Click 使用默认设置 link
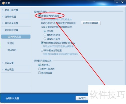Image resolution: width=126 pixels, height=104 pixels. click(x=12, y=98)
